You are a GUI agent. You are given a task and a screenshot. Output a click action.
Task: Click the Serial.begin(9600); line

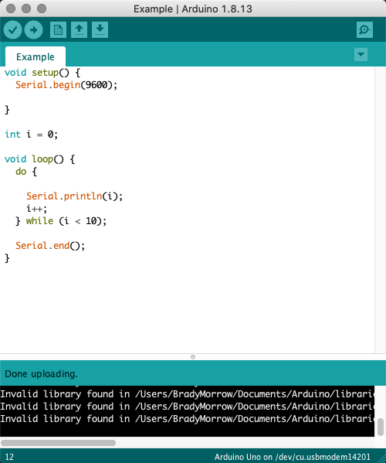[x=66, y=85]
